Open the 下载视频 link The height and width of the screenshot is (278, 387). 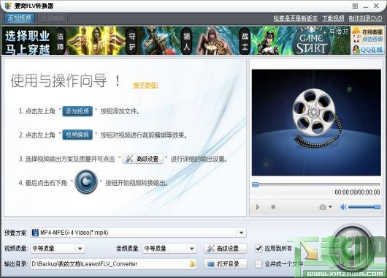click(333, 18)
